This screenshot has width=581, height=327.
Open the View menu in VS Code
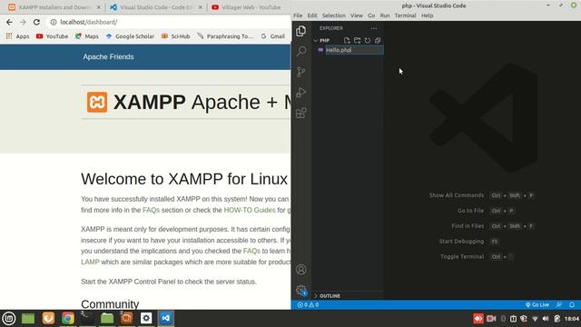(357, 15)
